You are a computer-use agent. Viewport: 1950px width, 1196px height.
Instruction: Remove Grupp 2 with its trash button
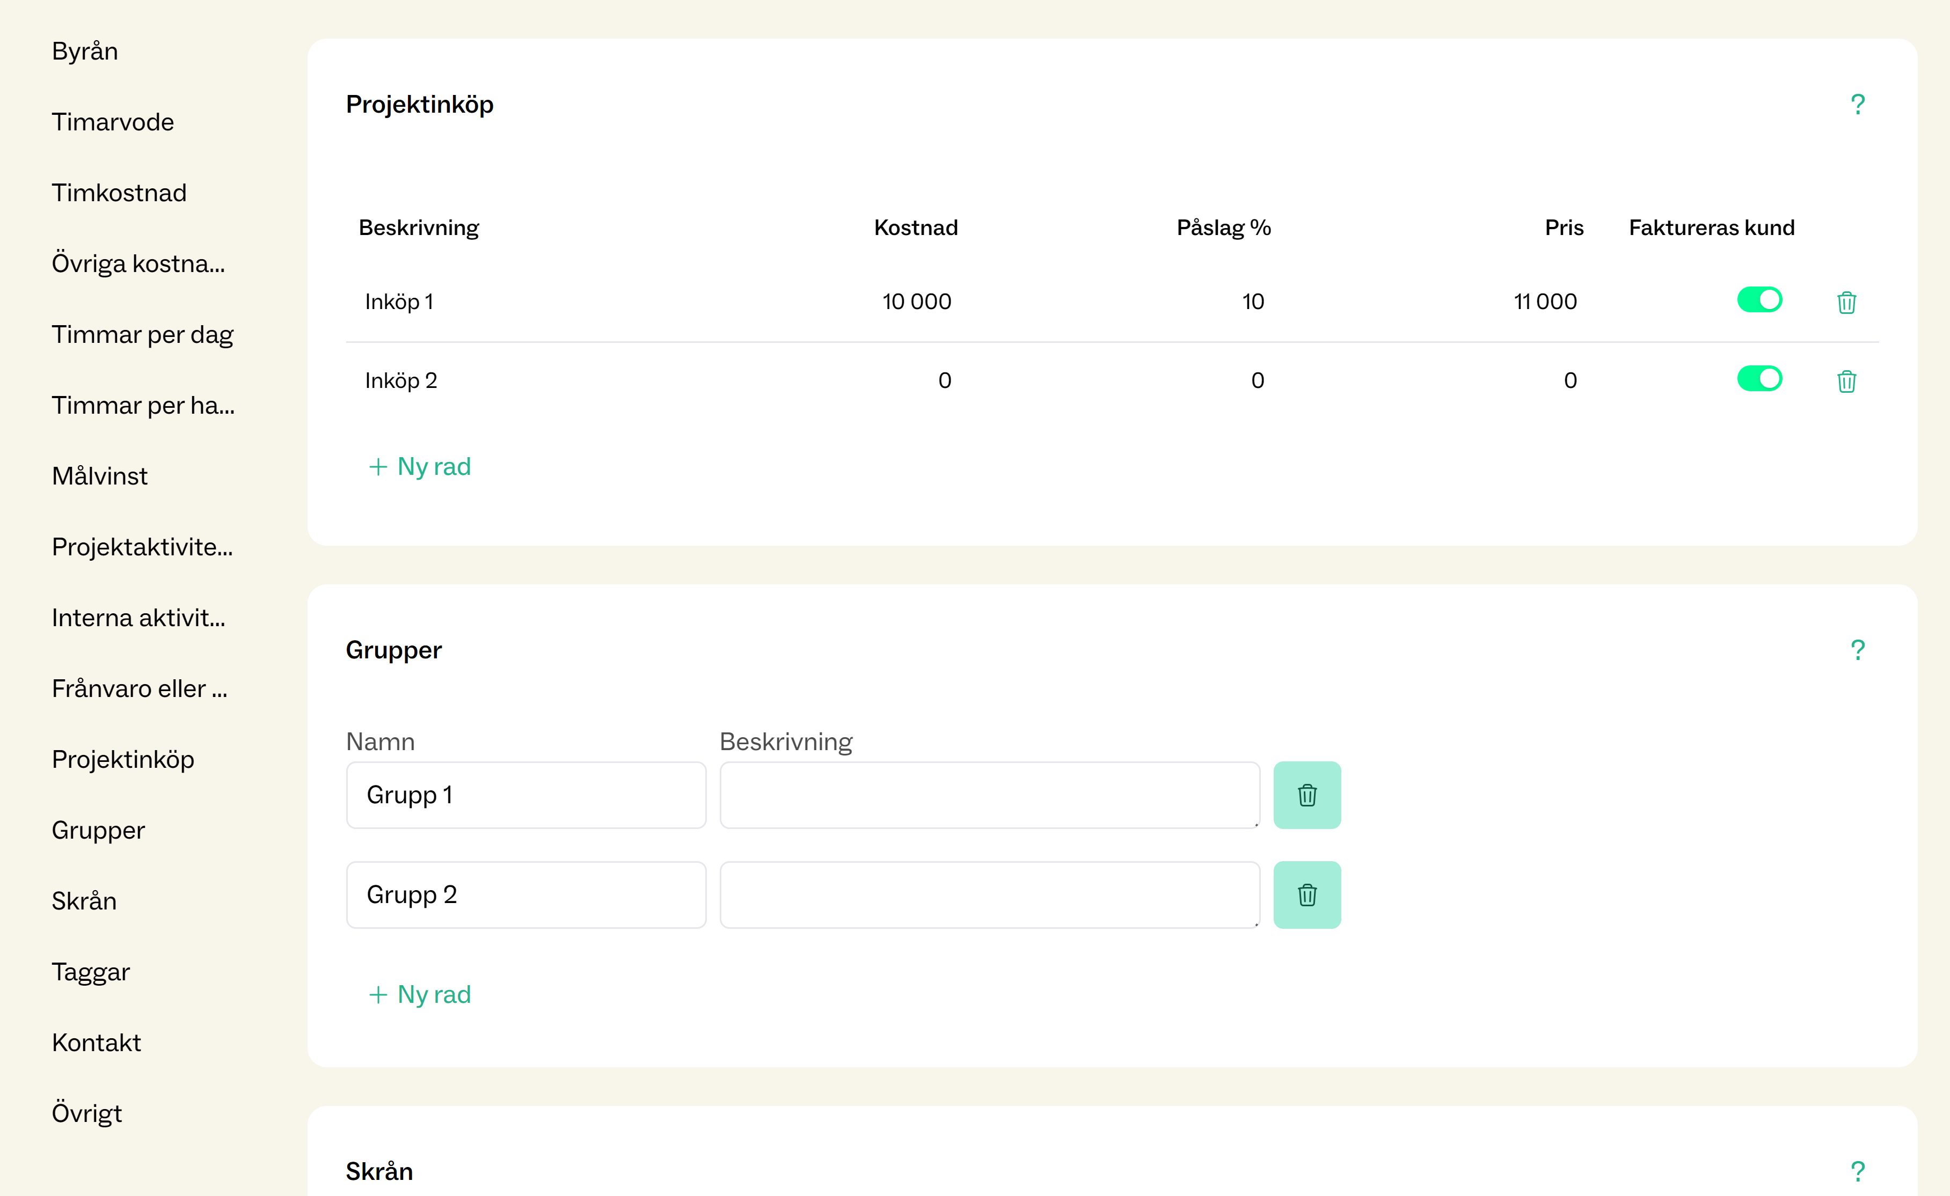(x=1306, y=894)
